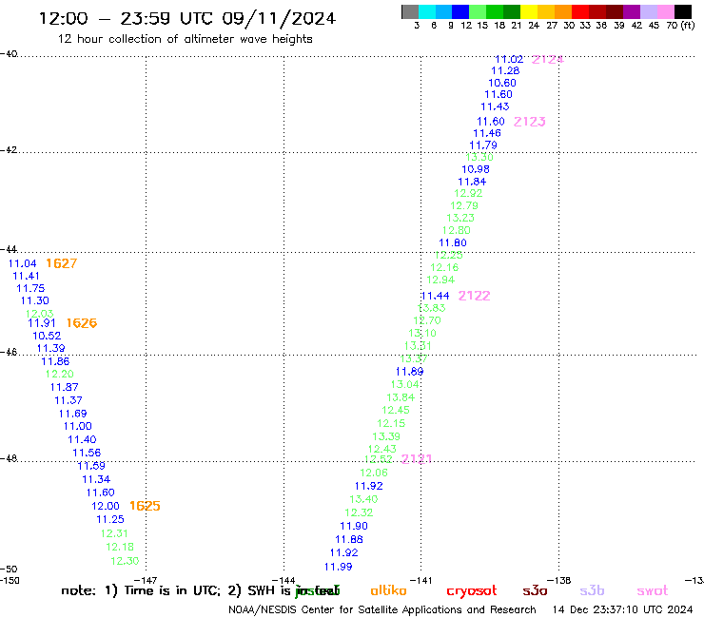Click the dark blue legend swatch
Viewport: 704px width, 618px height.
(460, 11)
